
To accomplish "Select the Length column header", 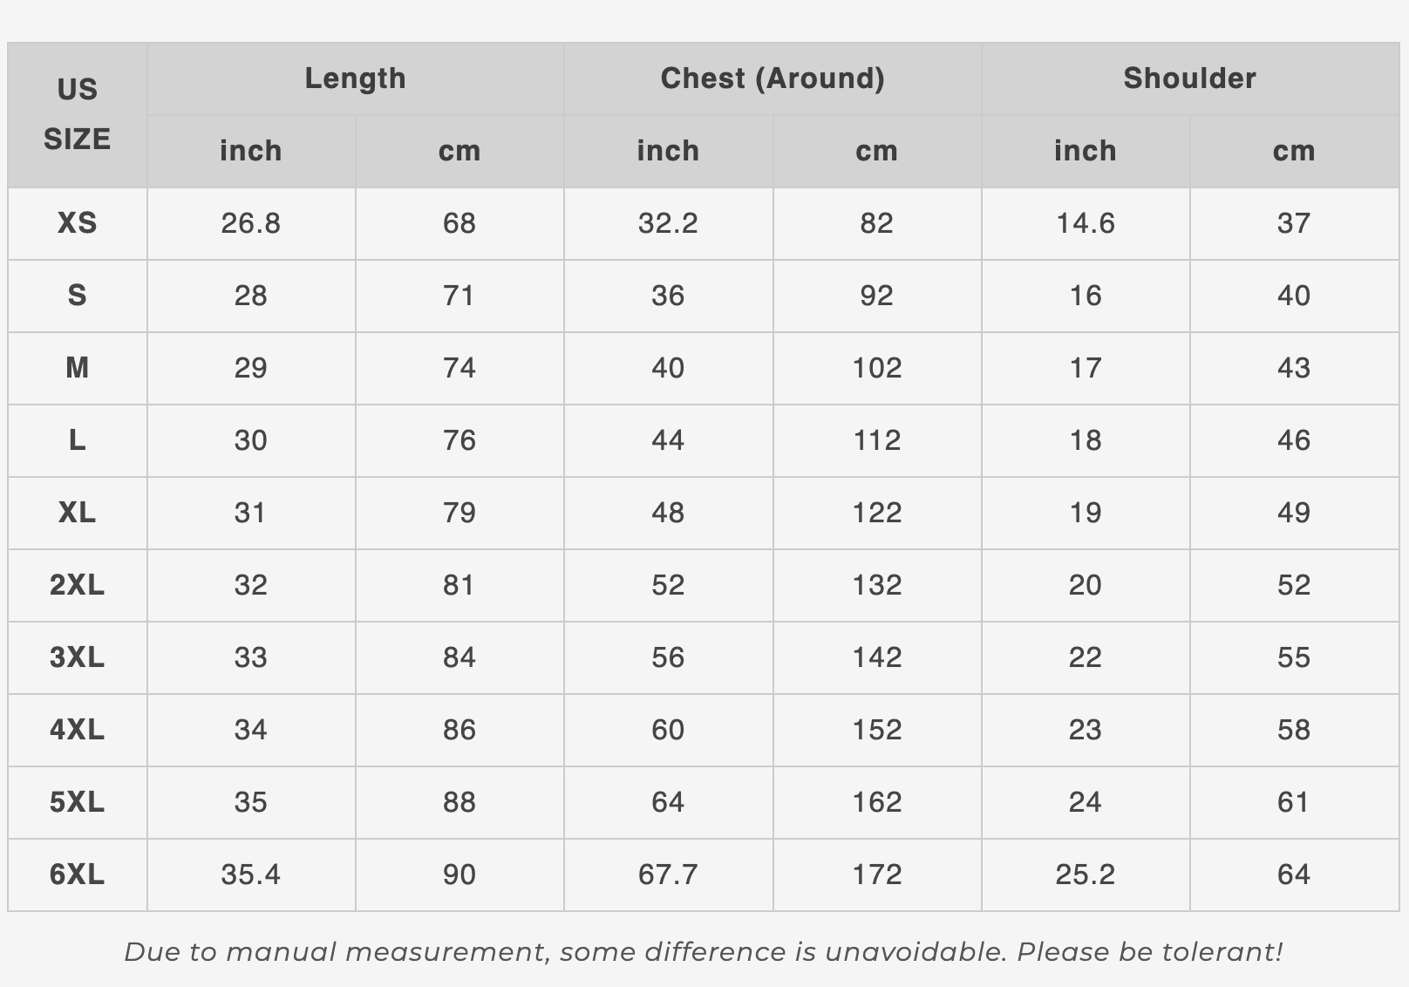I will click(x=355, y=78).
